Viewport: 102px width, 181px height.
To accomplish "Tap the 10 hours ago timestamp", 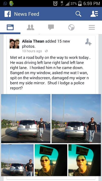I will (32, 51).
